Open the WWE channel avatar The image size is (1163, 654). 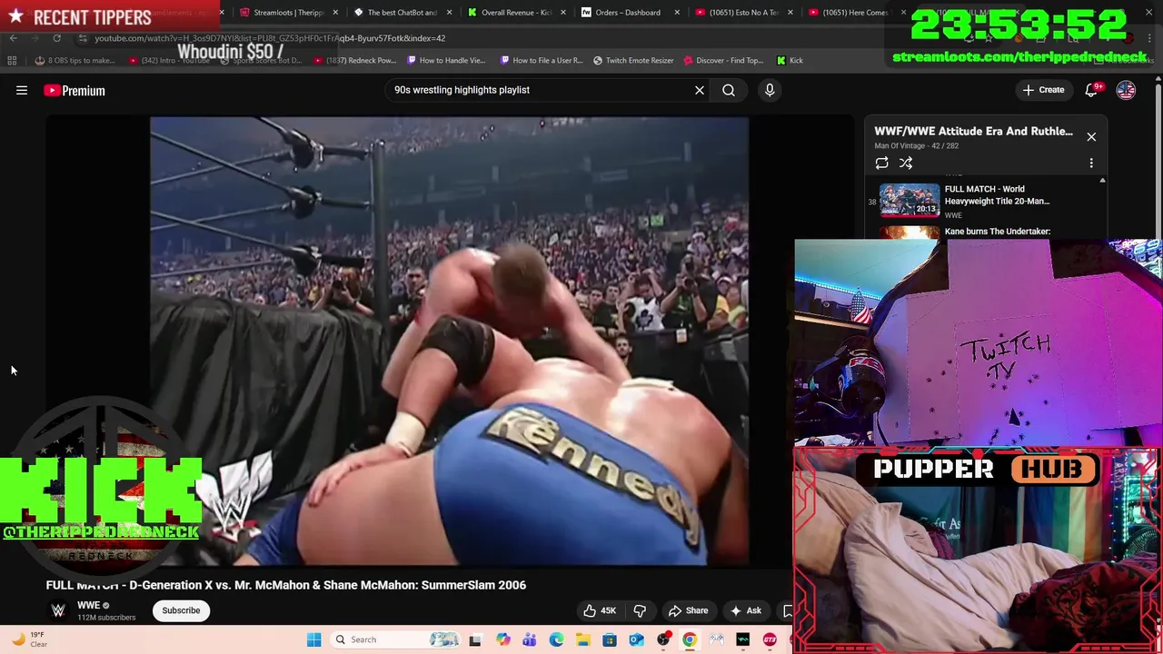(58, 610)
